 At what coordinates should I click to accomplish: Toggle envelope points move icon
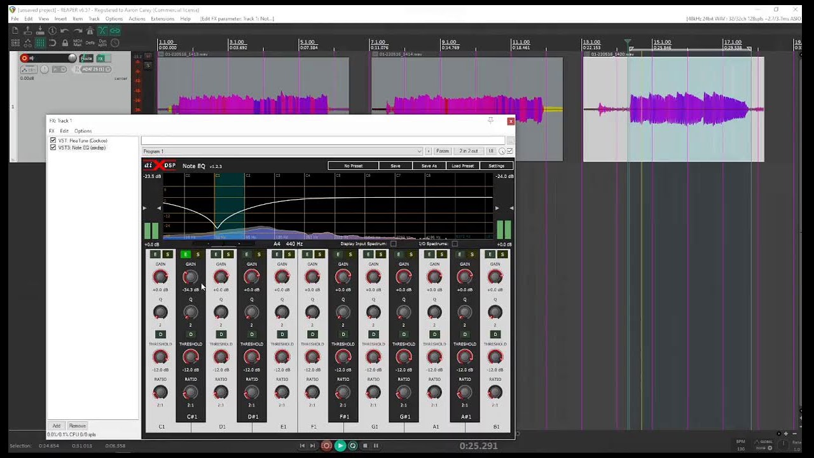click(27, 43)
